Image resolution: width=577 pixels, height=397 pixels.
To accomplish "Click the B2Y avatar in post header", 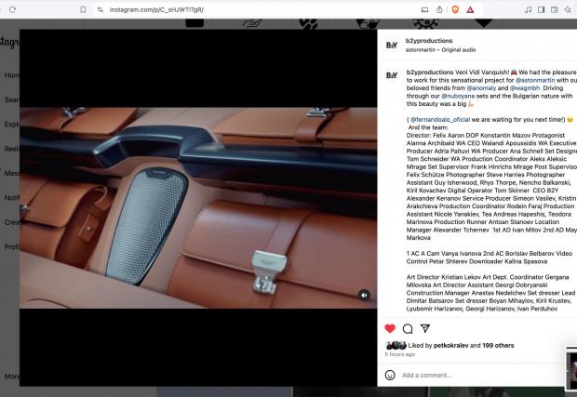I will point(392,45).
